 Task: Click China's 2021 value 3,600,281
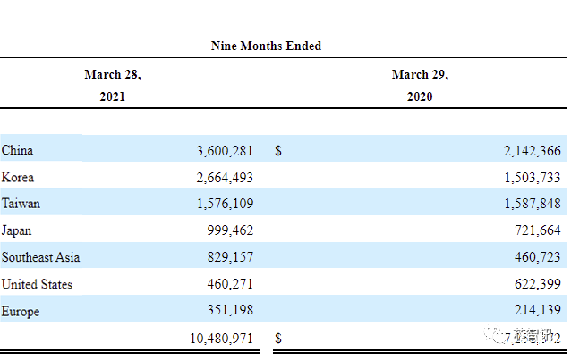coord(225,151)
